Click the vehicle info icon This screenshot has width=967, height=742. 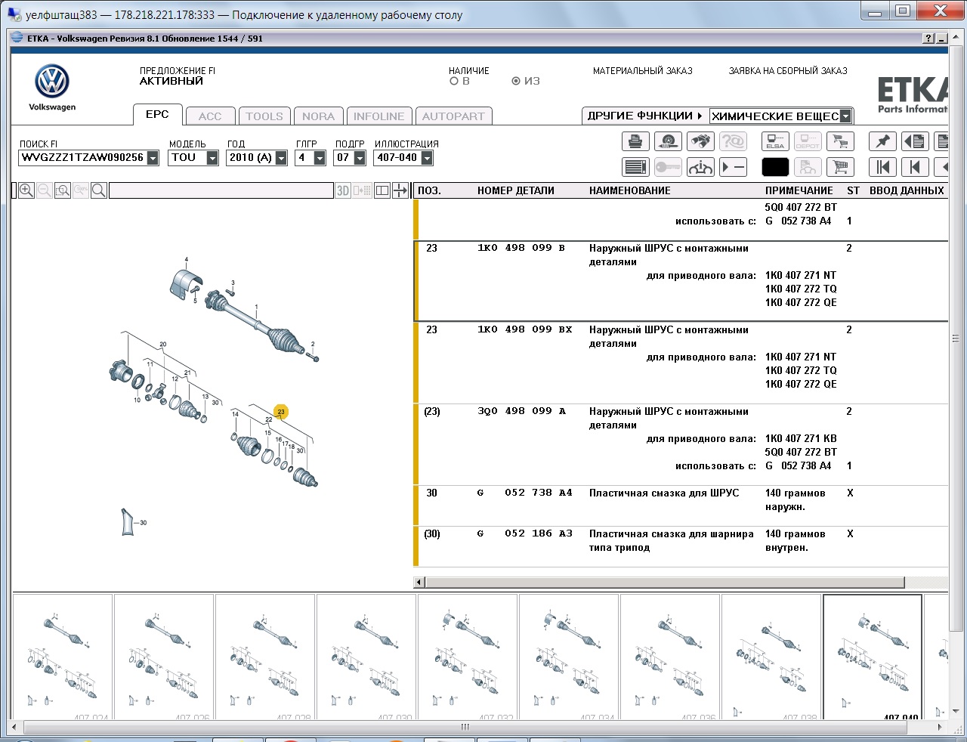700,167
